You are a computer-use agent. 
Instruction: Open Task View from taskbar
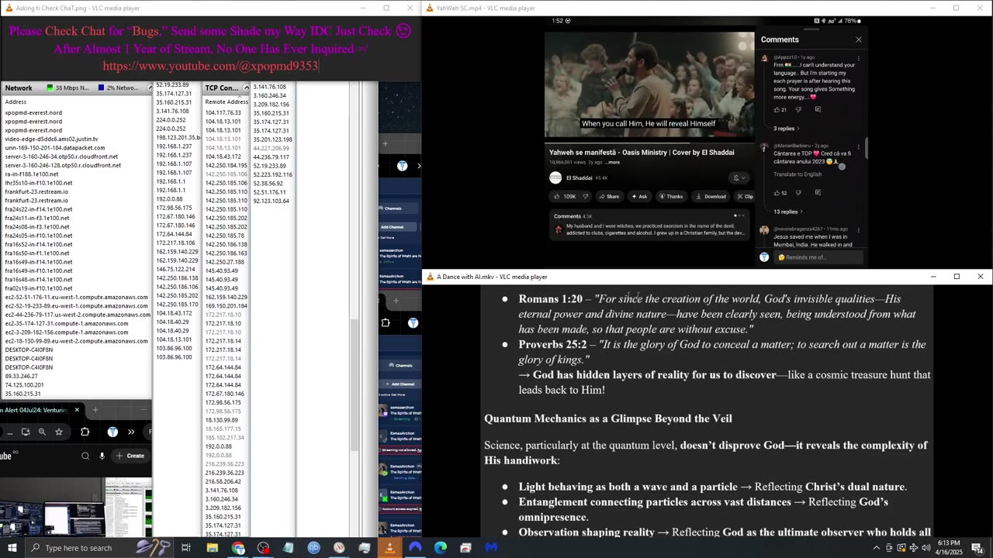pyautogui.click(x=186, y=548)
